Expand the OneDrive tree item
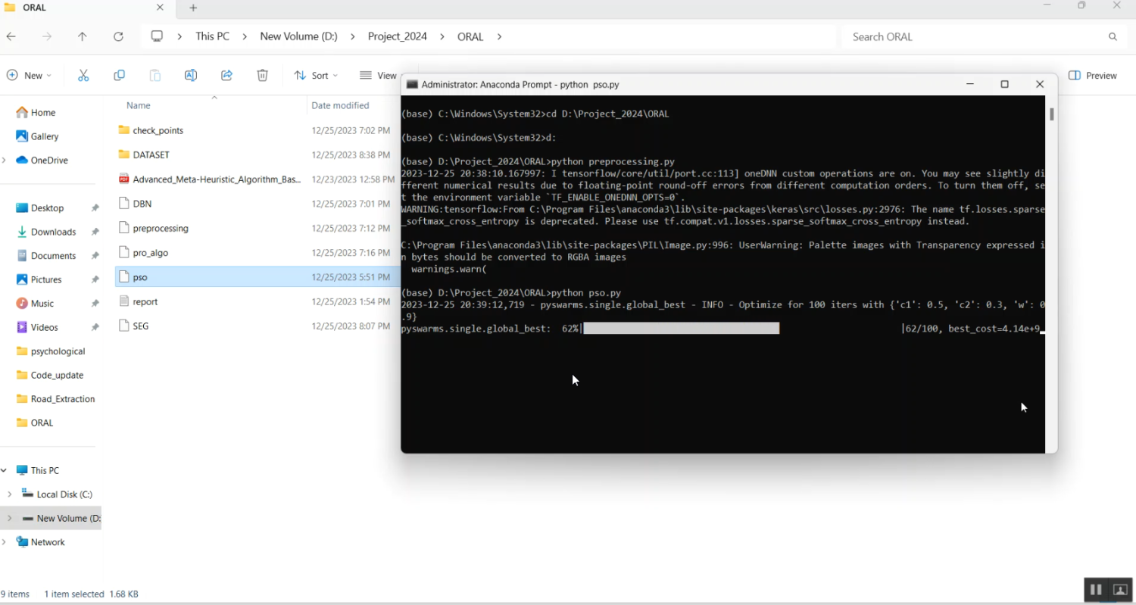This screenshot has height=605, width=1136. [x=5, y=161]
